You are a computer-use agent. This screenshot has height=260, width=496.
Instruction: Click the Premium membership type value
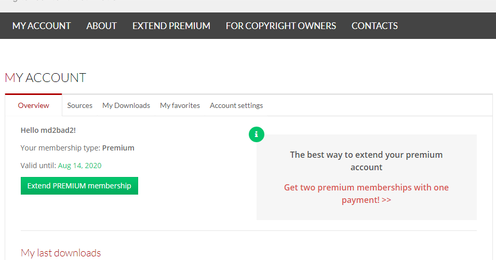[118, 148]
